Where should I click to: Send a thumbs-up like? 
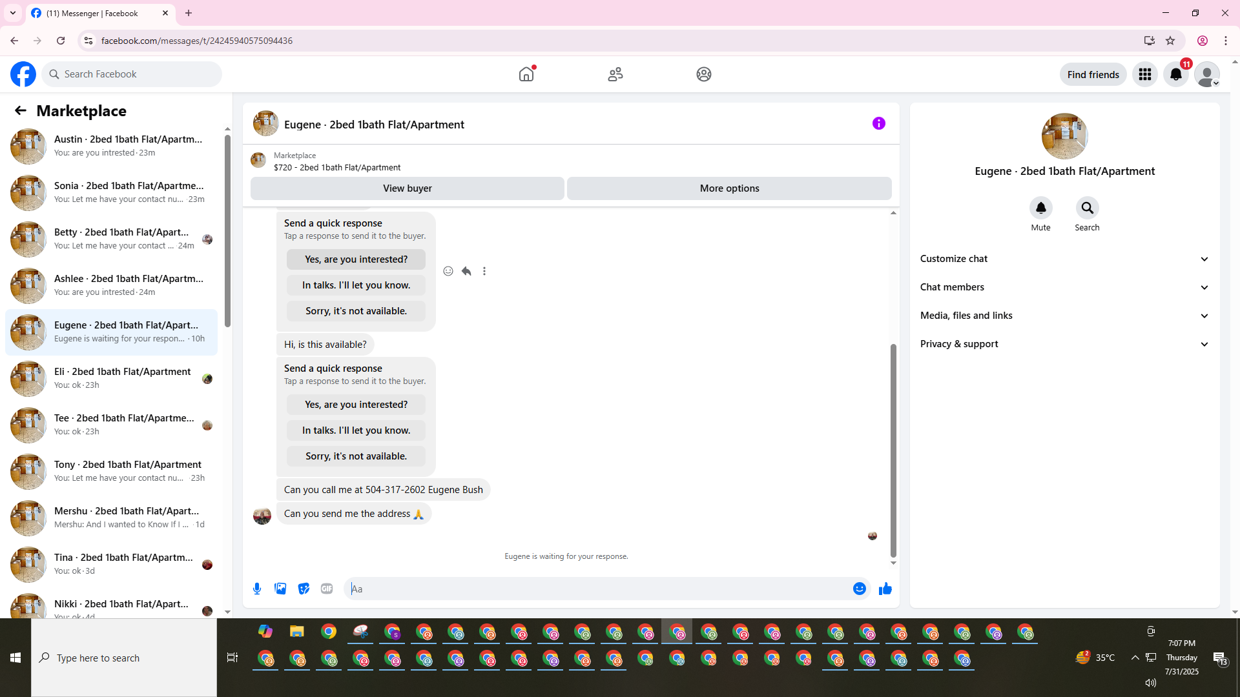[885, 589]
